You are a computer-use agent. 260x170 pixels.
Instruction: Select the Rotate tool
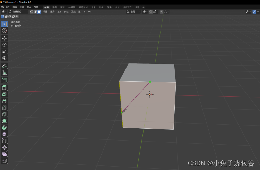coord(4,45)
